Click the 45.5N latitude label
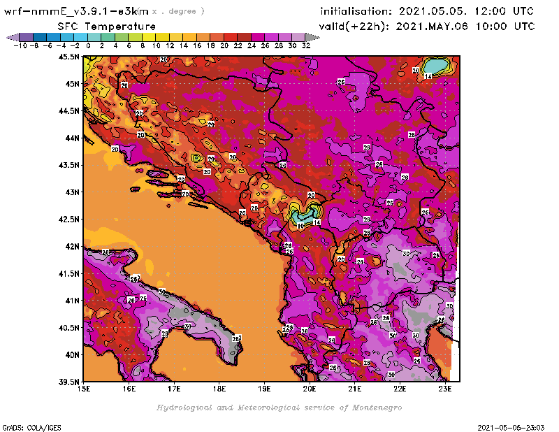This screenshot has height=432, width=559. [68, 57]
